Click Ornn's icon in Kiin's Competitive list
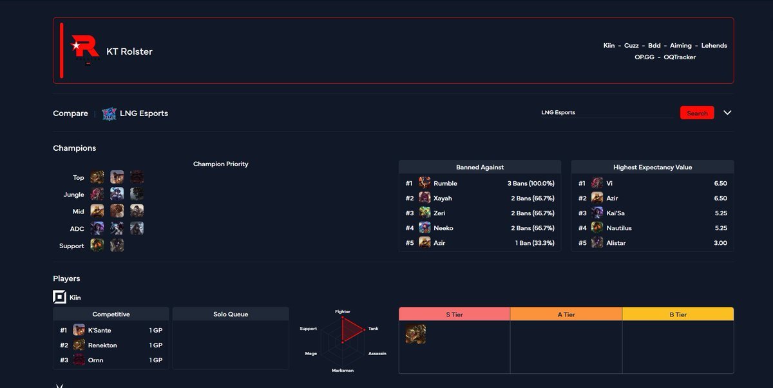Screen dimensions: 773x388 (79, 360)
